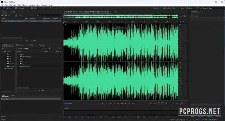
Task: Expand the Maddy mp3 file entry
Action: [x=2, y=21]
